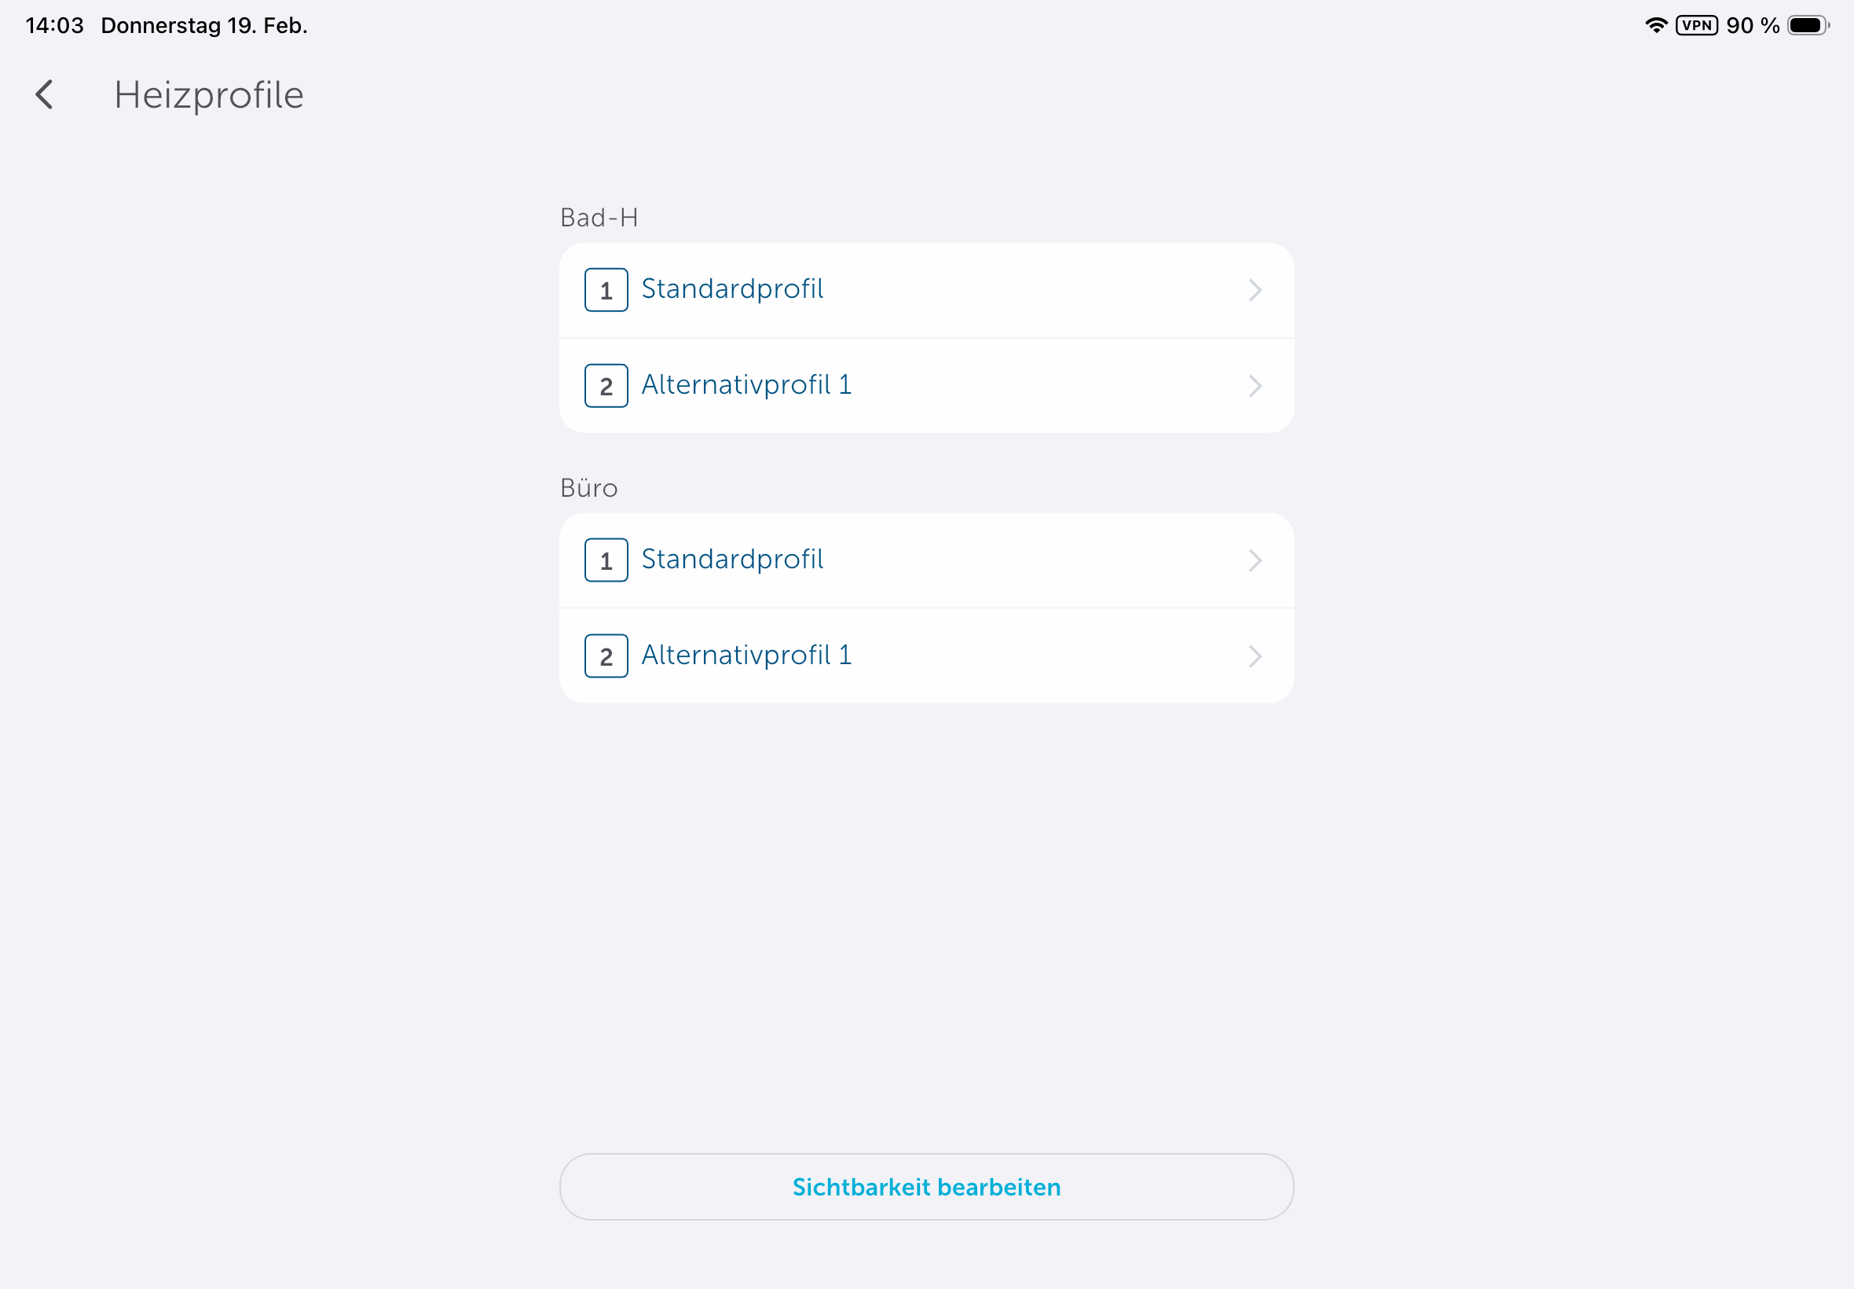Click the Büro section heading

pyautogui.click(x=588, y=489)
